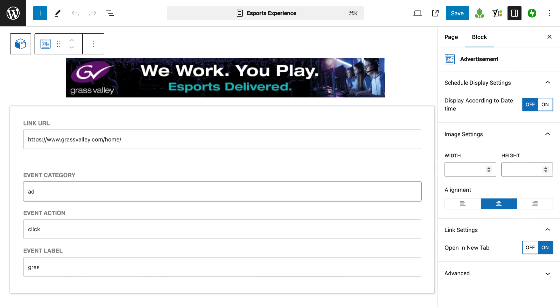Align image right
This screenshot has height=307, width=560.
pos(535,204)
